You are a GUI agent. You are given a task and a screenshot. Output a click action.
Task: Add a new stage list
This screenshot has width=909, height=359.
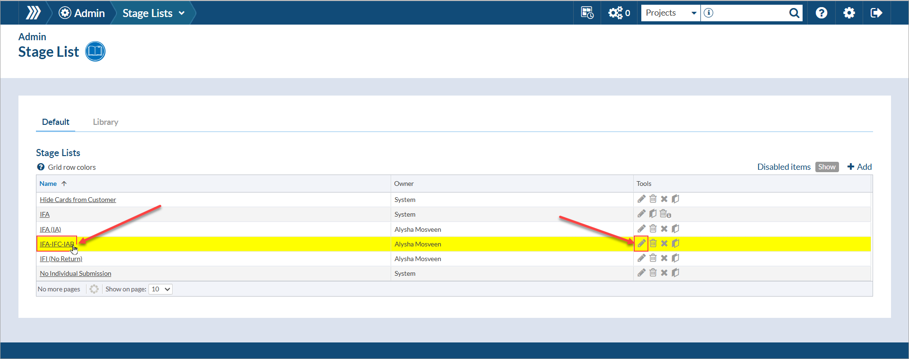(x=859, y=167)
